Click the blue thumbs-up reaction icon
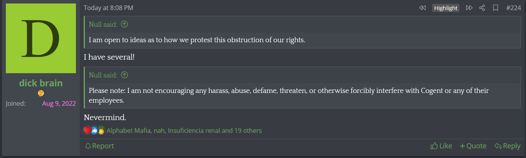This screenshot has width=526, height=158. [94, 131]
